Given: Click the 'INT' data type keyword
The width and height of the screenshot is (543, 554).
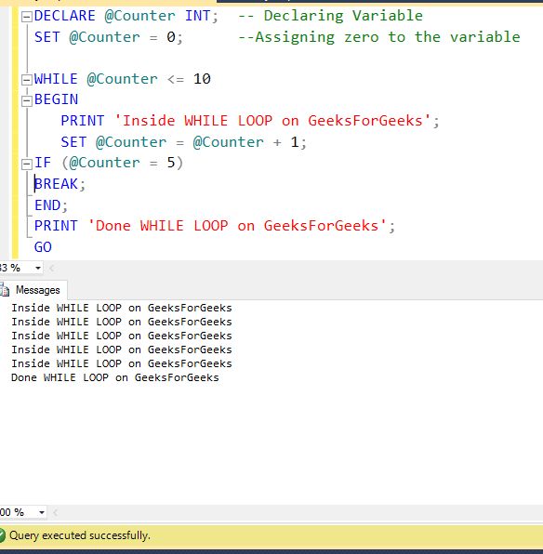Looking at the screenshot, I should click(197, 16).
